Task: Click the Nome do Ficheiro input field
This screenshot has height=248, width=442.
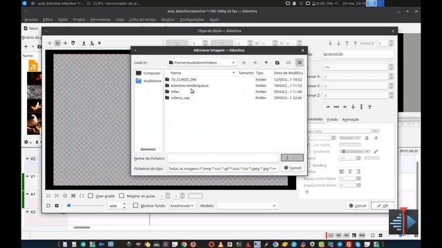Action: (222, 158)
